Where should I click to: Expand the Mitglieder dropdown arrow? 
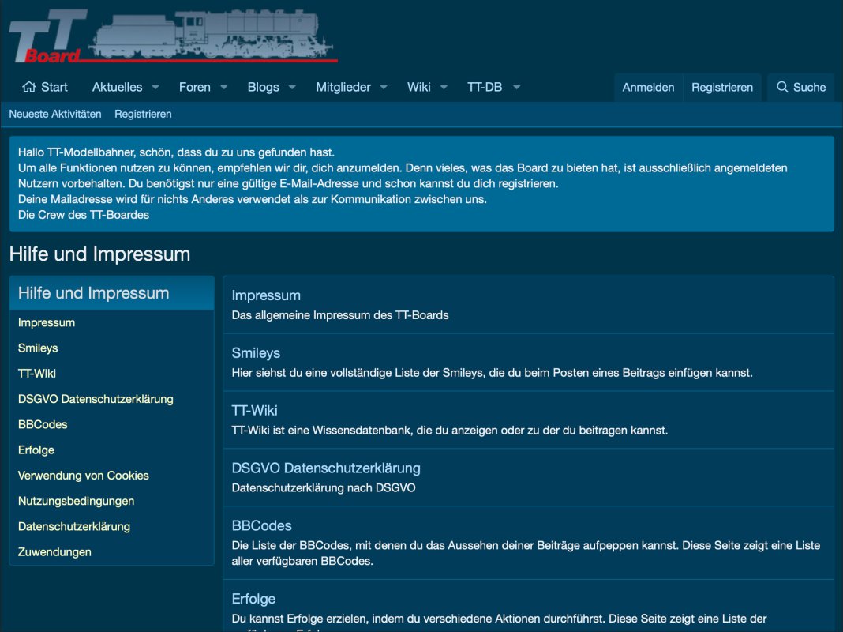coord(384,87)
